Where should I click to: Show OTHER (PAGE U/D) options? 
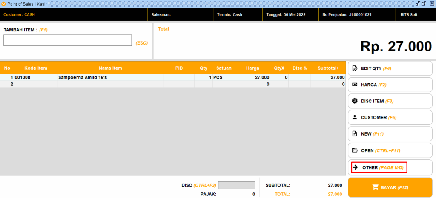pos(390,167)
